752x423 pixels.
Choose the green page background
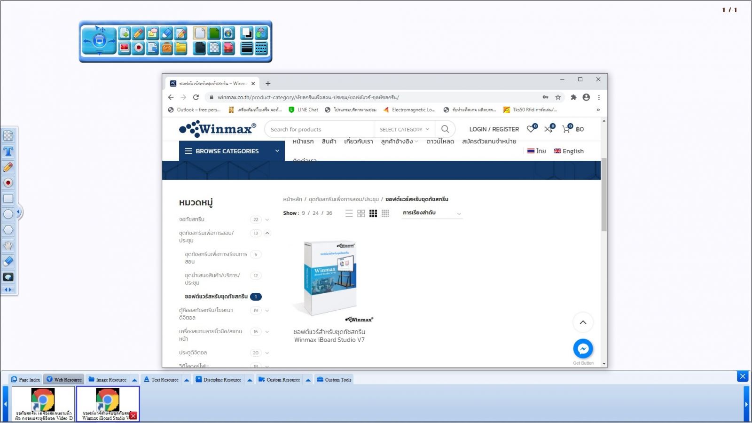[214, 33]
